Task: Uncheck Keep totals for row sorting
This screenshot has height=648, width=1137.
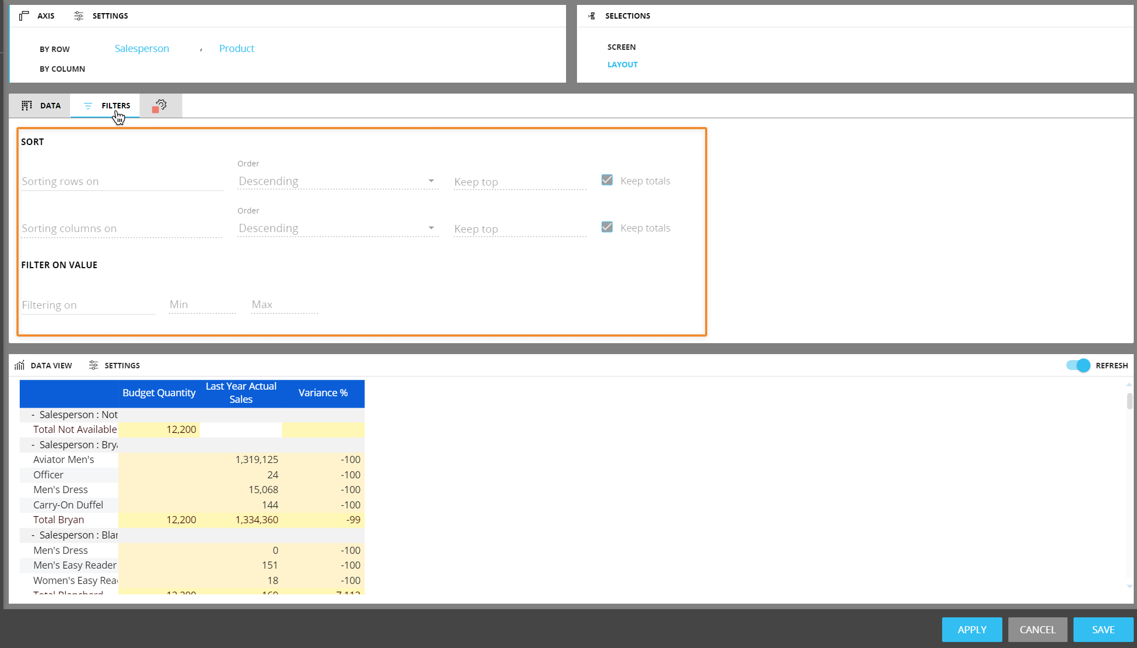Action: [607, 180]
